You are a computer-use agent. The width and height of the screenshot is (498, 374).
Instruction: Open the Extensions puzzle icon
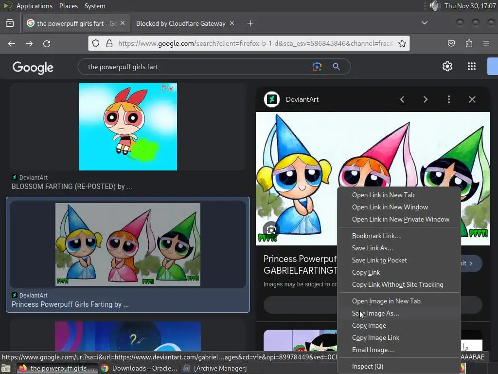coord(469,43)
